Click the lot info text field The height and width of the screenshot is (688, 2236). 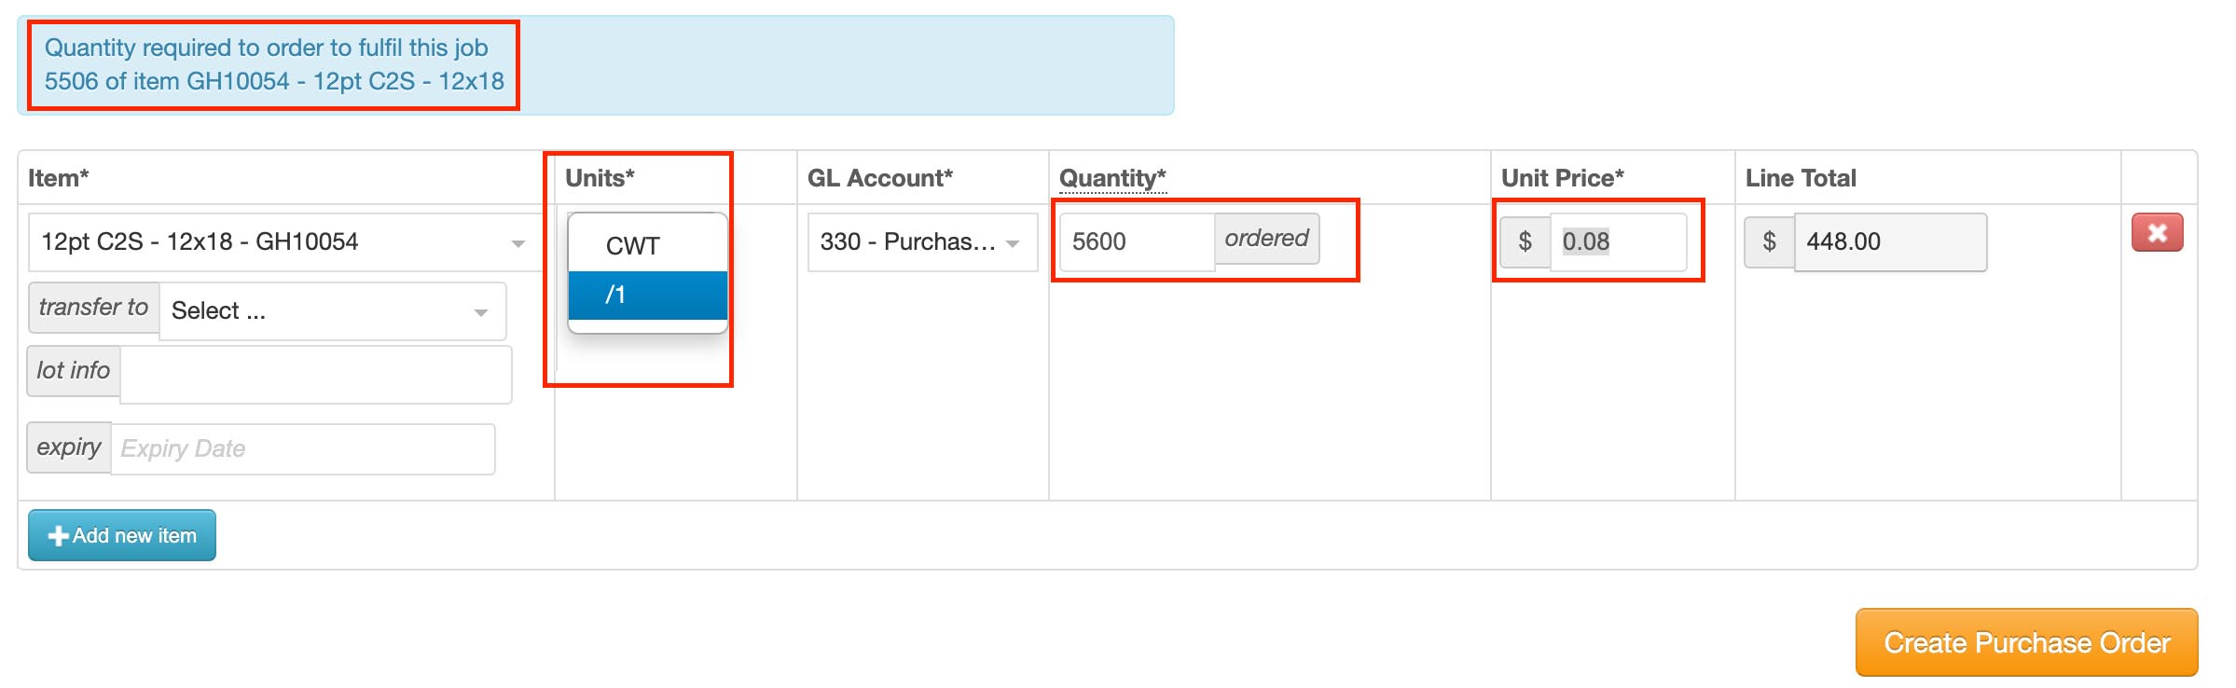pos(316,375)
